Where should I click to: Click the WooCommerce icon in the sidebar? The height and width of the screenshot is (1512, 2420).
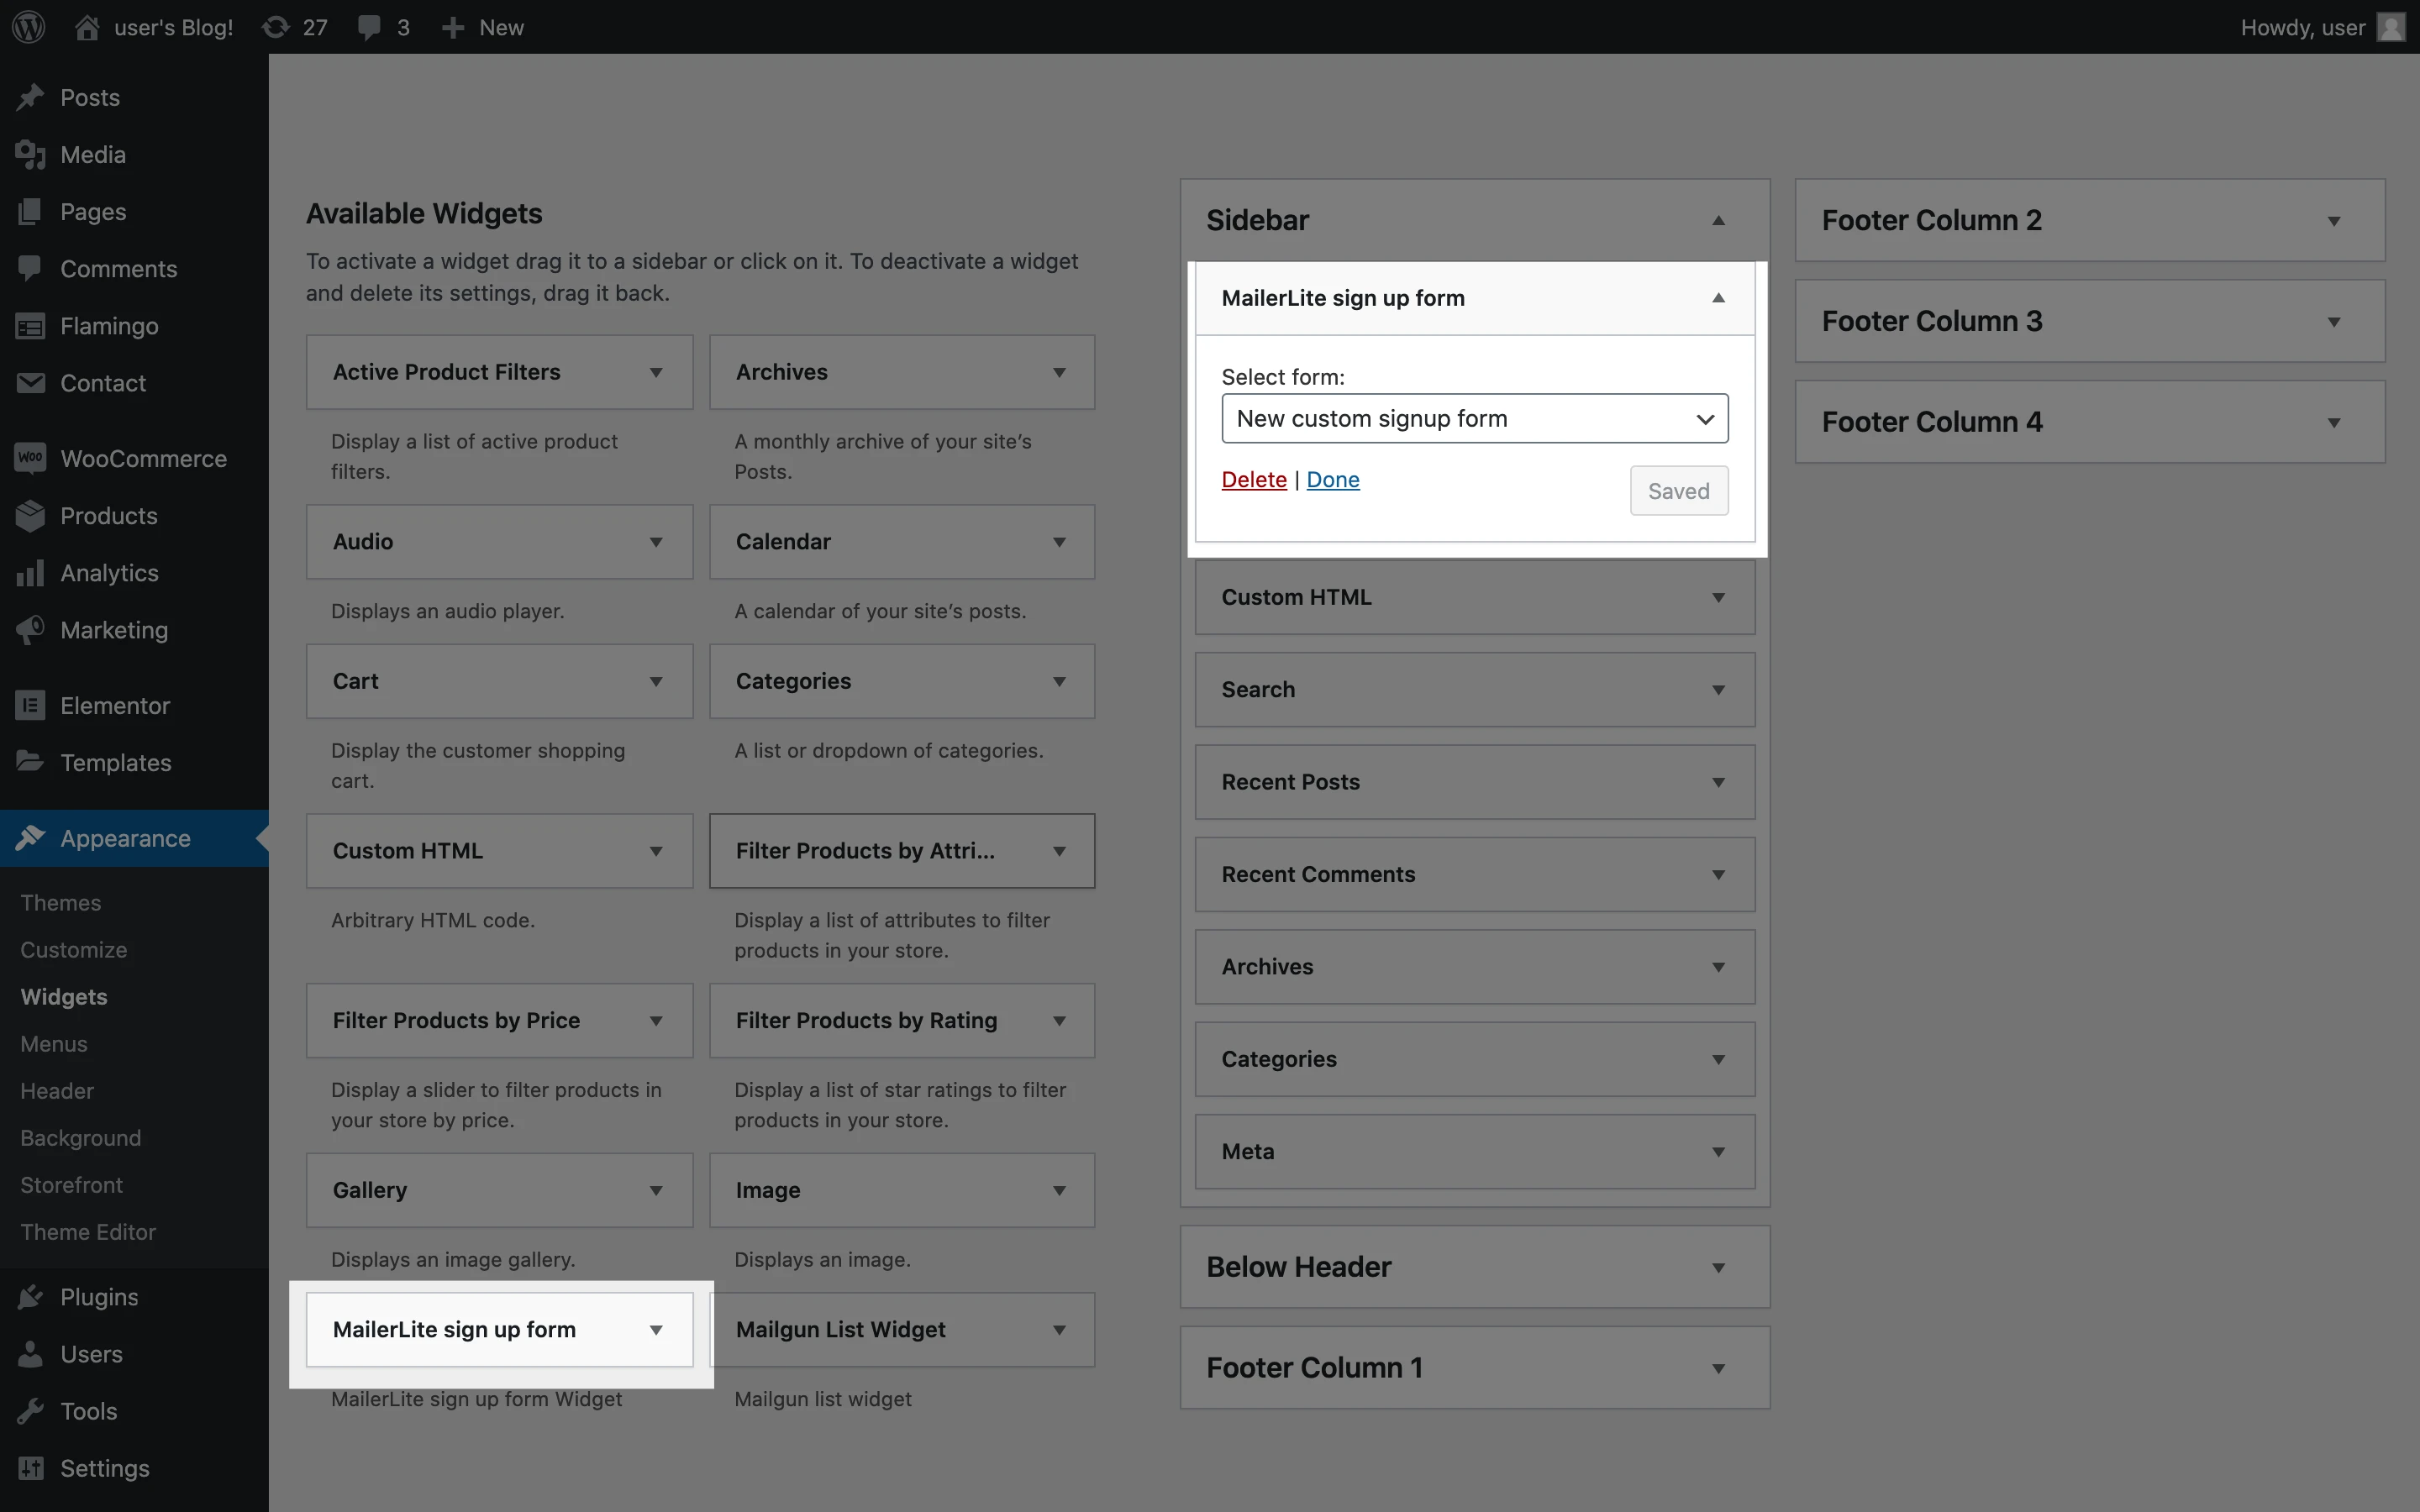pyautogui.click(x=30, y=458)
